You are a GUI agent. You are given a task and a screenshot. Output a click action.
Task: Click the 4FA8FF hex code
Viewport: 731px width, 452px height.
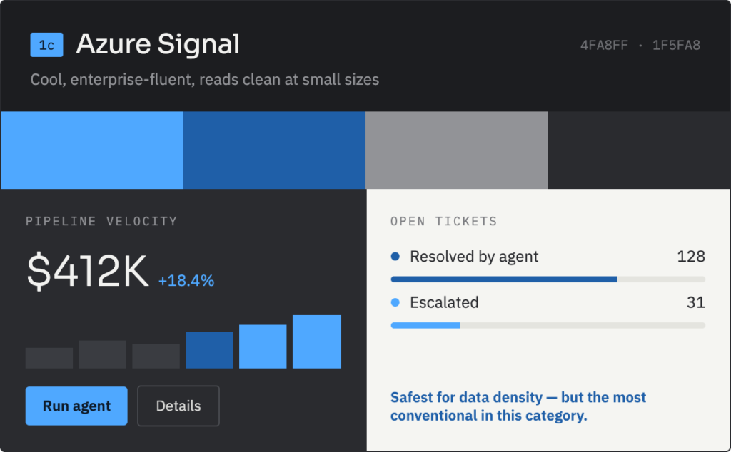pos(604,45)
